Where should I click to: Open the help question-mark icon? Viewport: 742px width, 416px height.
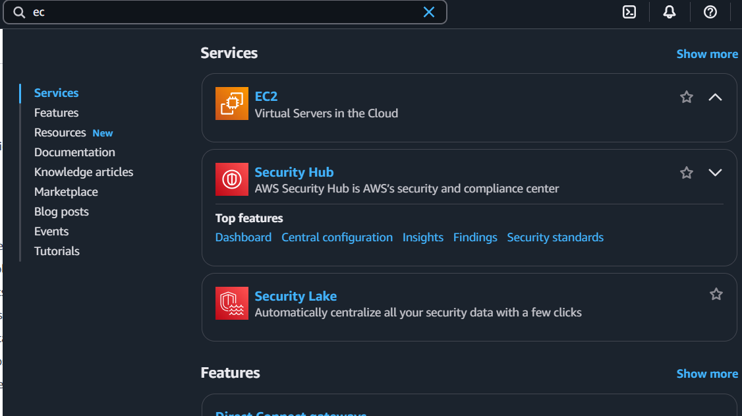710,12
